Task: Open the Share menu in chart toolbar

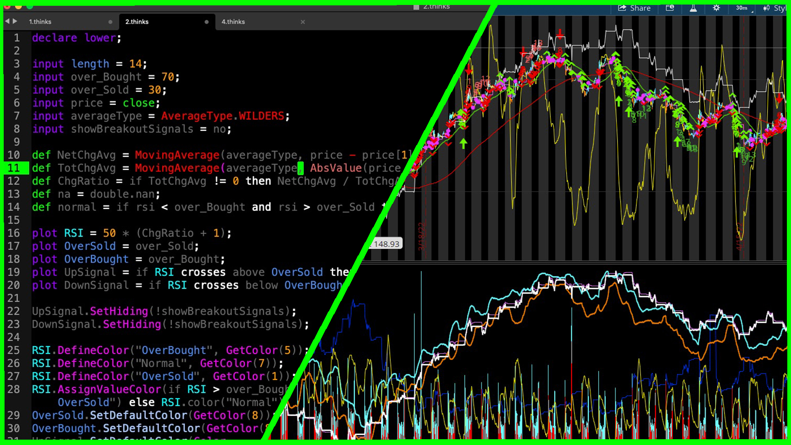Action: click(x=634, y=8)
